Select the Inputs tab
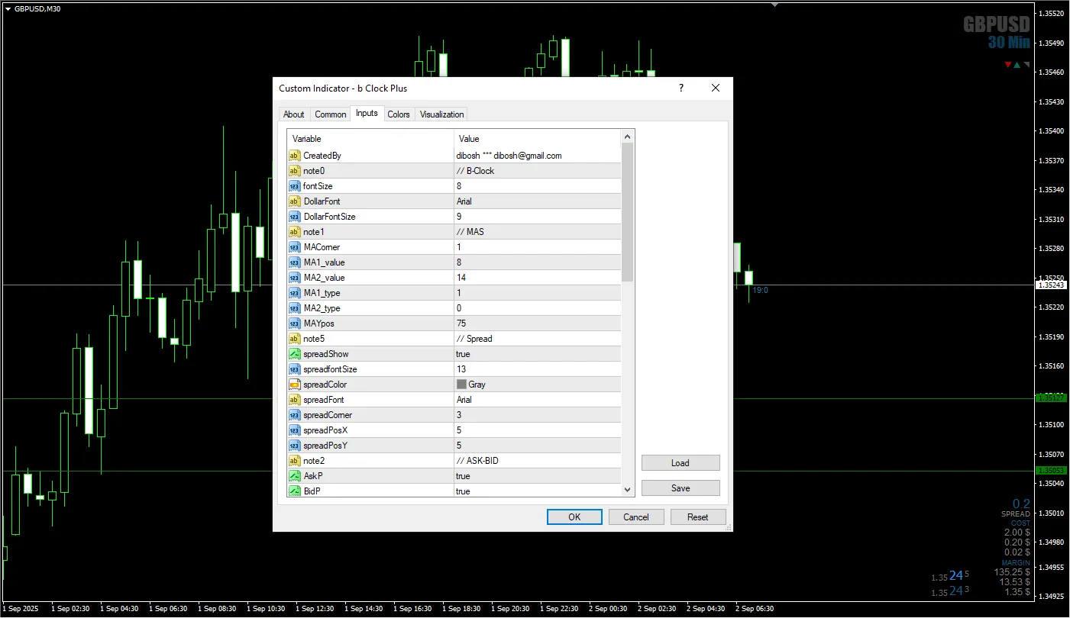 pyautogui.click(x=367, y=113)
